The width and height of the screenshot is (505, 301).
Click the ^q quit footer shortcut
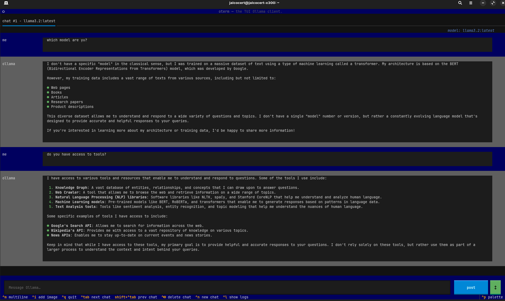[69, 297]
